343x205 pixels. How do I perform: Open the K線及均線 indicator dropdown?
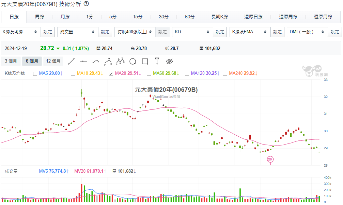pos(20,32)
